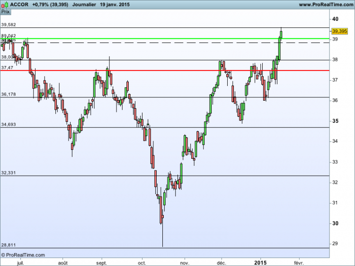The width and height of the screenshot is (355, 266).
Task: Click the 40 value on price axis
Action: coord(335,19)
